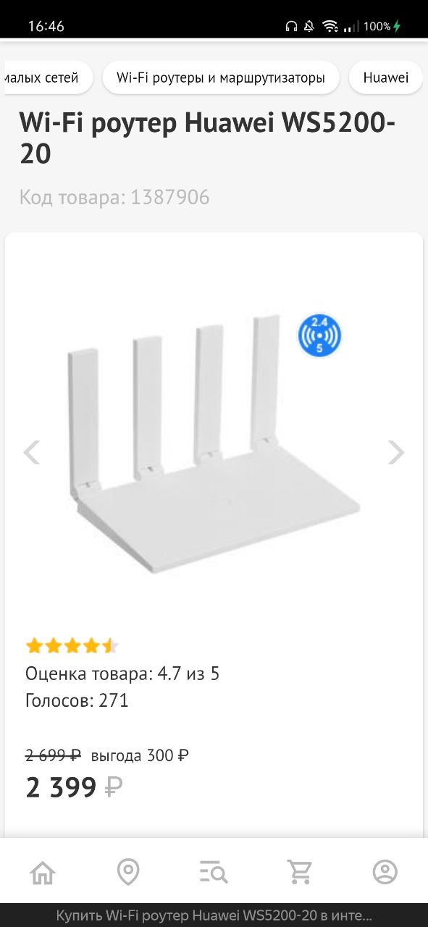The height and width of the screenshot is (927, 428).
Task: Tap the Голосов: 271 votes count
Action: [77, 701]
